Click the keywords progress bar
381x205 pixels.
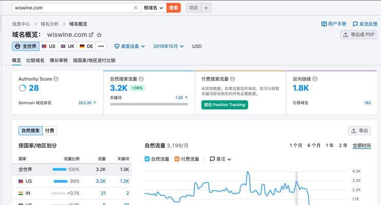click(x=149, y=104)
